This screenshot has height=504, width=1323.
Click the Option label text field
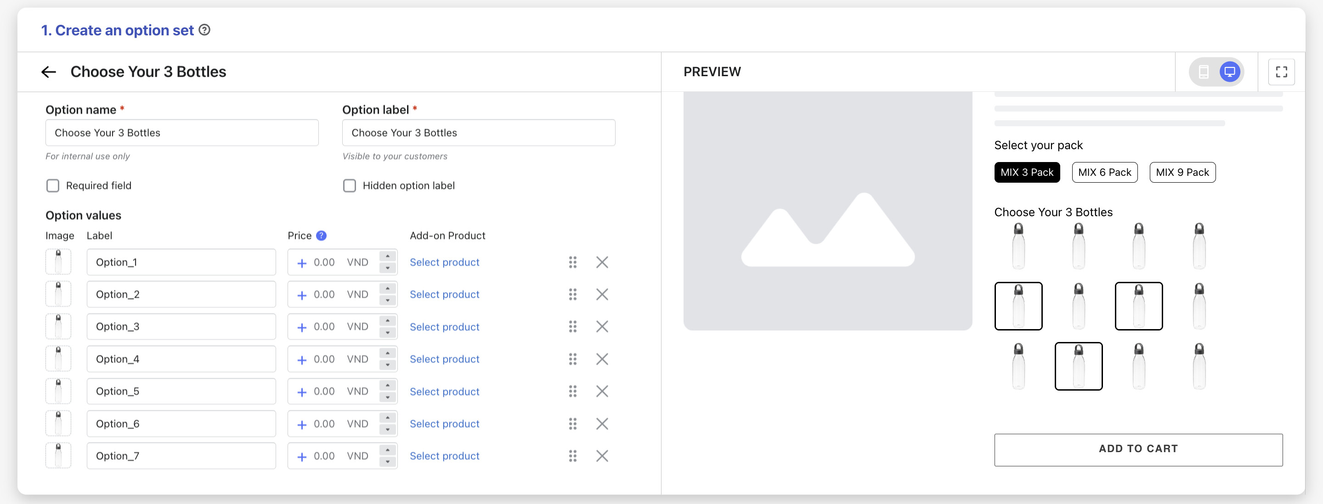478,133
